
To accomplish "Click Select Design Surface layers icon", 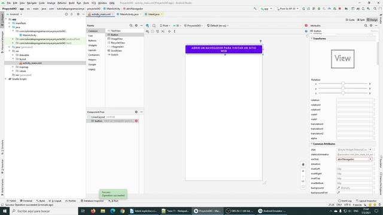I will pos(147,25).
